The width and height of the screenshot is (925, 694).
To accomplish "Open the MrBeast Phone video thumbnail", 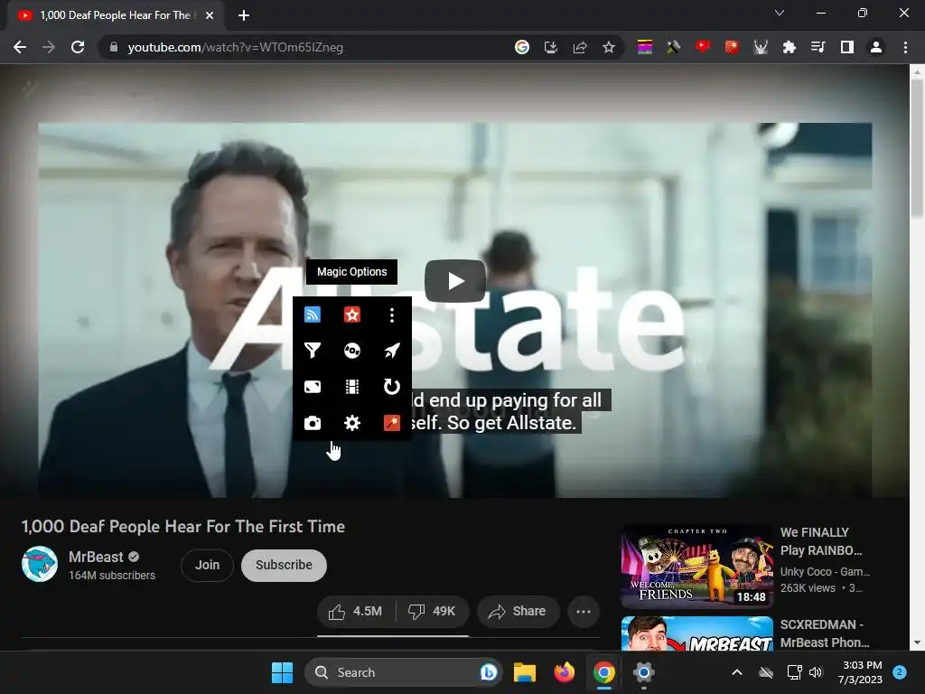I will click(696, 633).
